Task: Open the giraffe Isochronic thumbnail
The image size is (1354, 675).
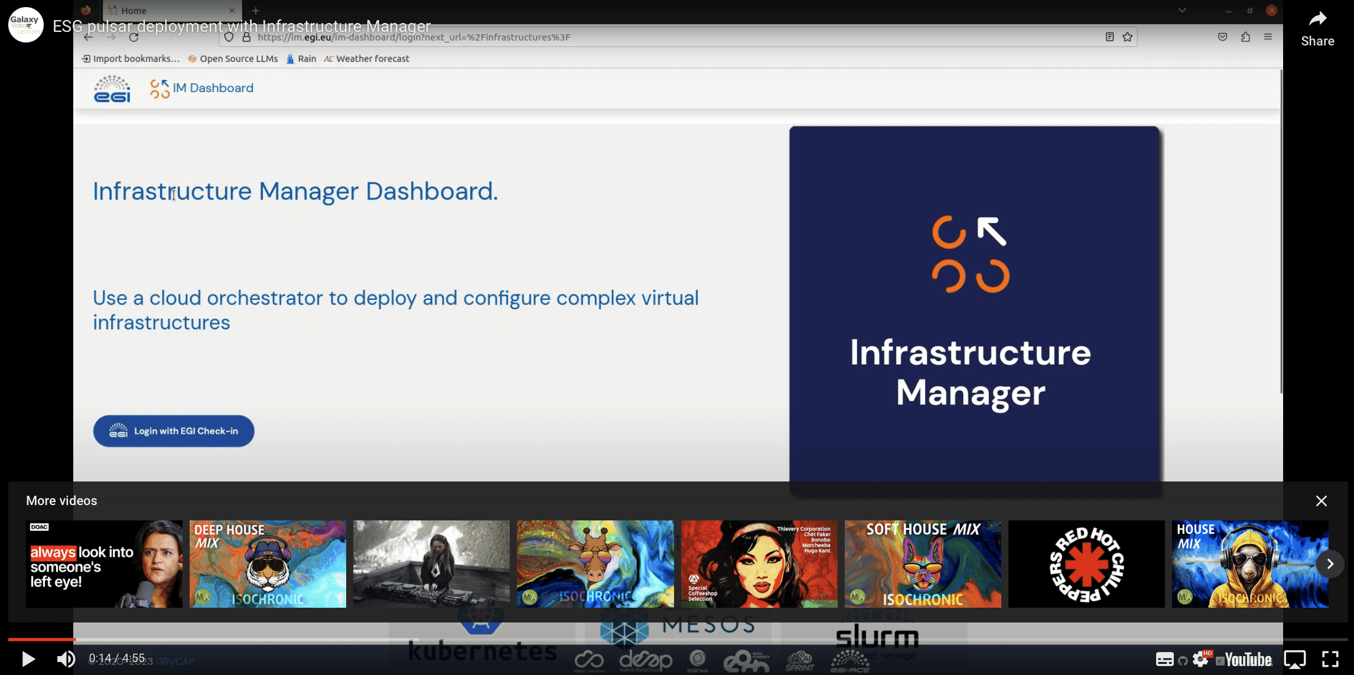Action: (x=595, y=564)
